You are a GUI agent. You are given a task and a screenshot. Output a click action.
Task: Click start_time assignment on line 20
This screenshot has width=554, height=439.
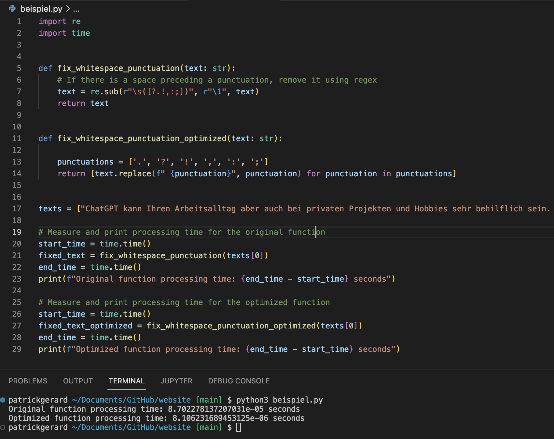click(x=95, y=244)
